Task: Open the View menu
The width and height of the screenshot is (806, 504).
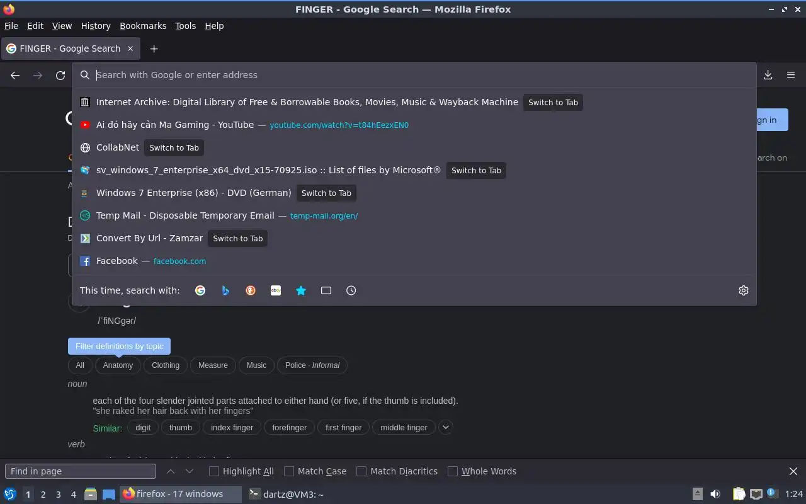Action: click(x=62, y=26)
